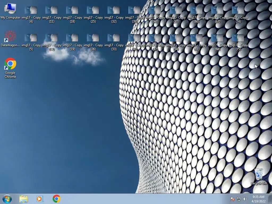
Task: Select the img17 - Copy (39) file
Action: click(x=135, y=15)
